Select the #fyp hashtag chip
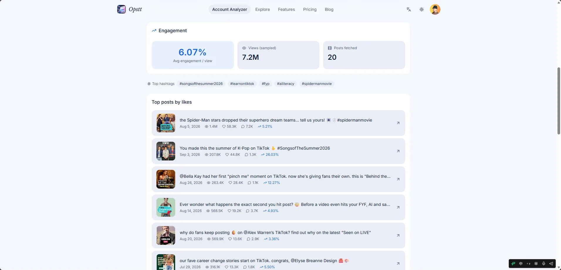 [x=266, y=84]
